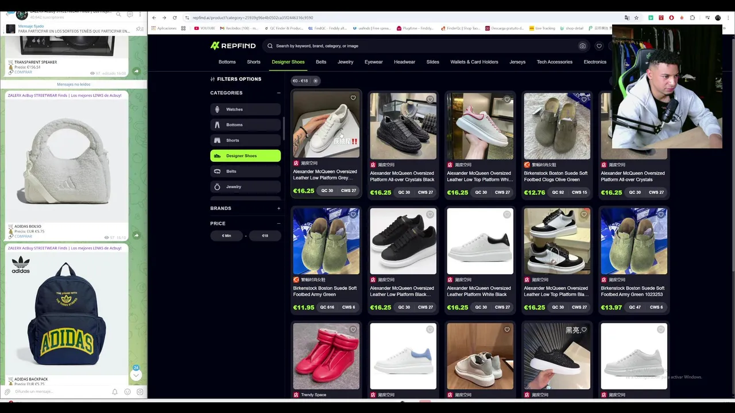This screenshot has height=413, width=735.
Task: Open the Jerseys tab
Action: pyautogui.click(x=517, y=62)
